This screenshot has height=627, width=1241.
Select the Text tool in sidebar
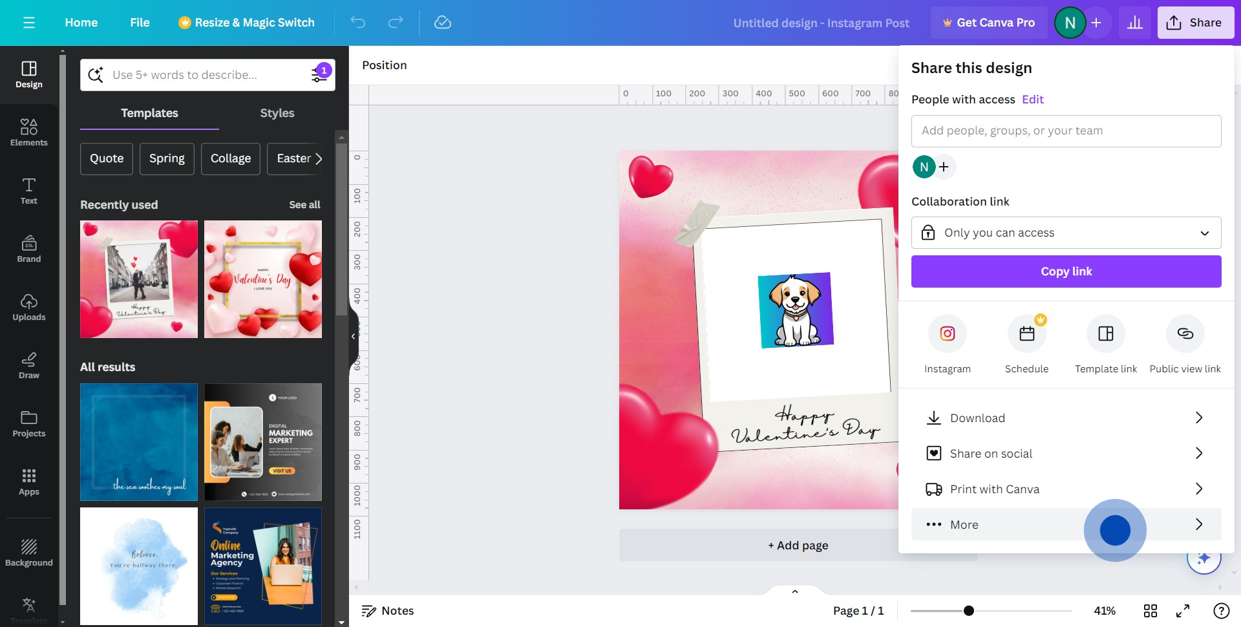click(29, 191)
